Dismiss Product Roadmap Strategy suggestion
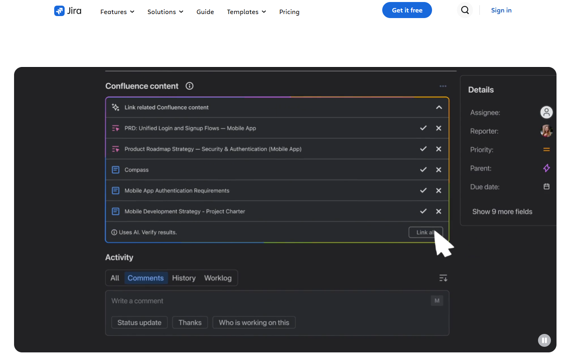 pos(438,149)
